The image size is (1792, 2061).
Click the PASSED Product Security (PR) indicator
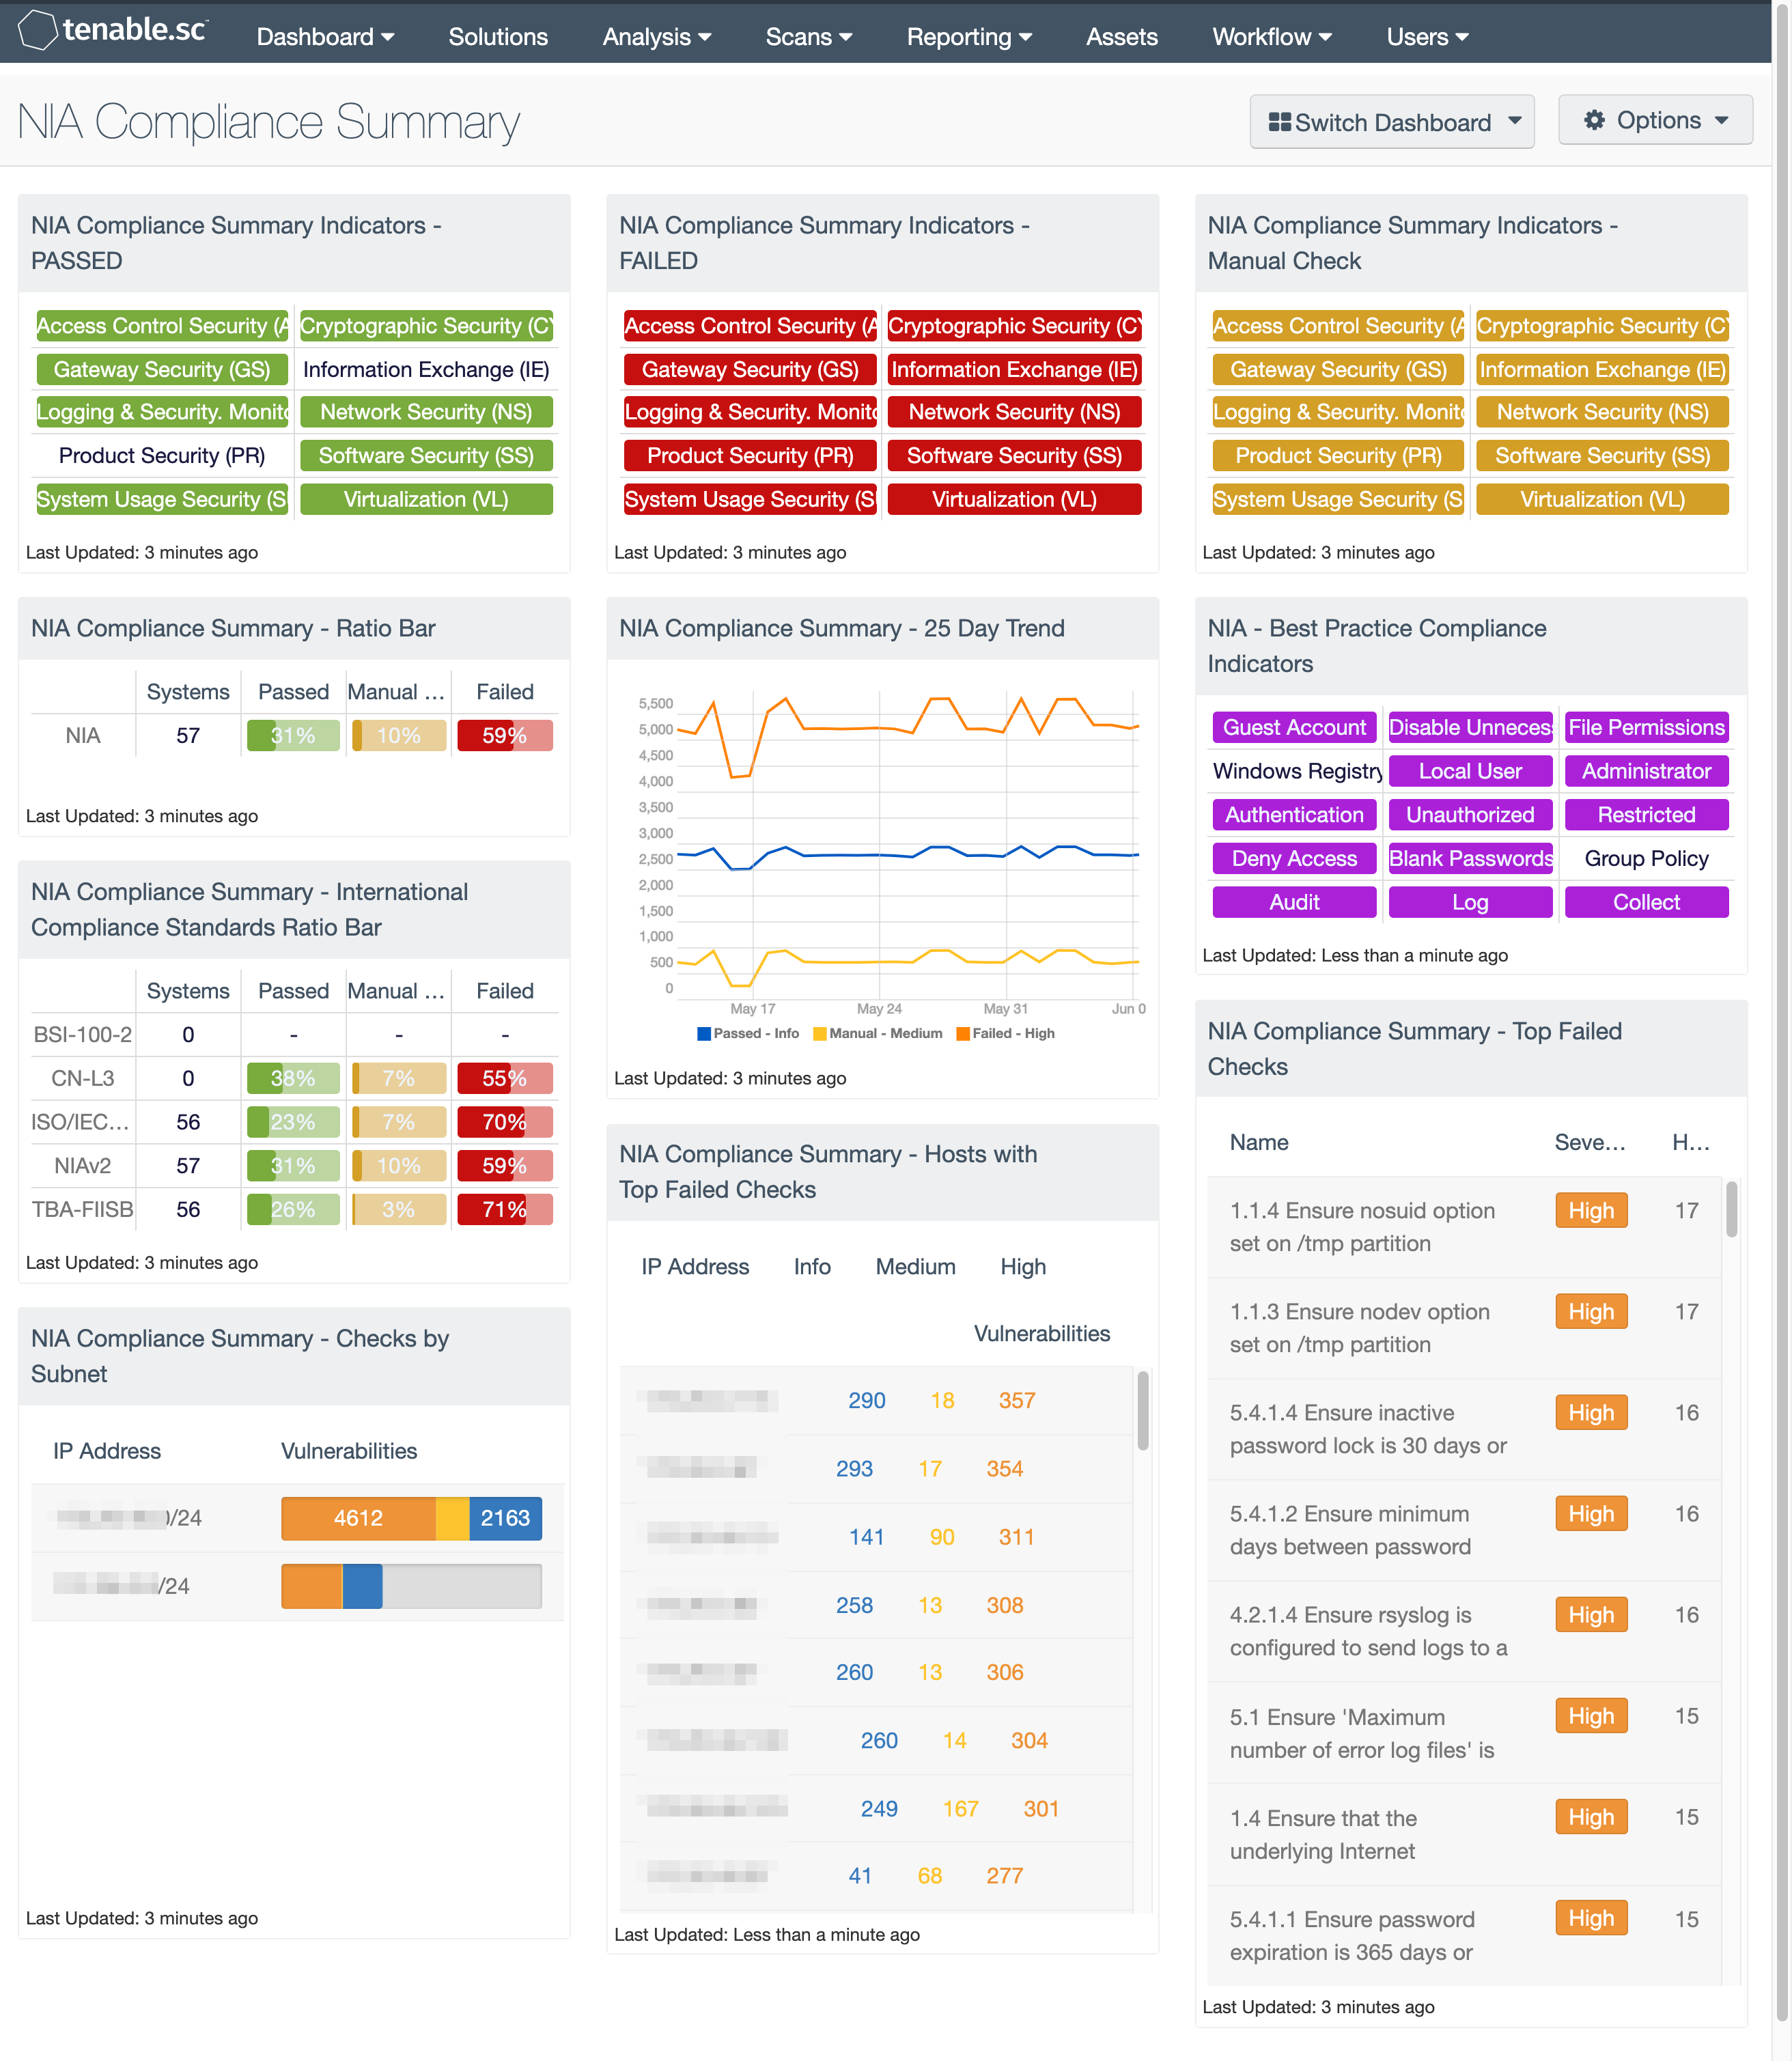click(x=162, y=456)
